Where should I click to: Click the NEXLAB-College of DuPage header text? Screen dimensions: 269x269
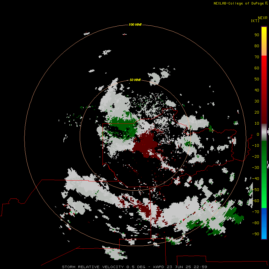pos(239,3)
